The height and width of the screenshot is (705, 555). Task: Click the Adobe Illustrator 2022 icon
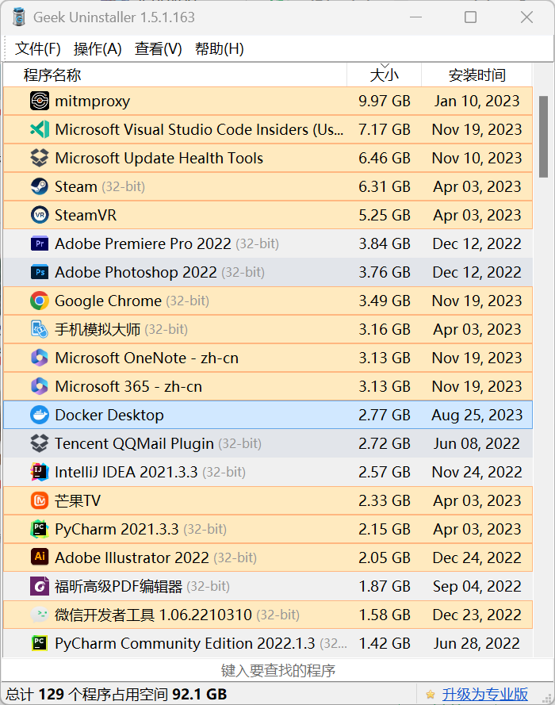[x=40, y=557]
